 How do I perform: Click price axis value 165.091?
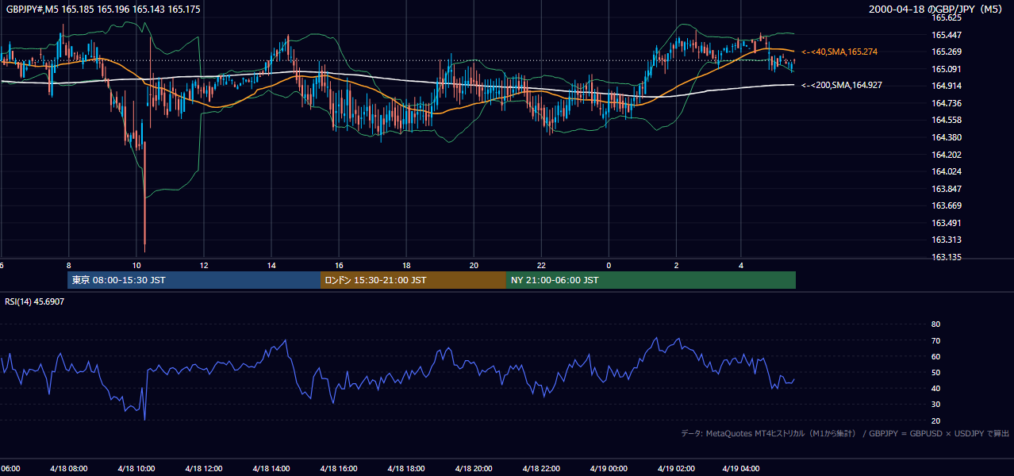pyautogui.click(x=946, y=69)
